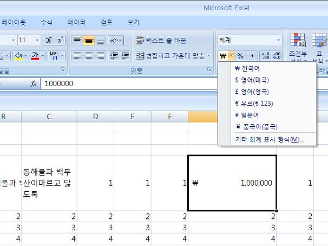The width and height of the screenshot is (328, 246).
Task: Decrease decimal places
Action: [277, 56]
